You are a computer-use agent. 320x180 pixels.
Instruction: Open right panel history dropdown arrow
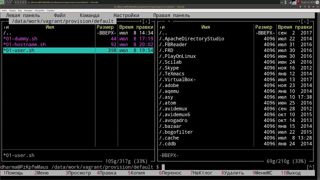tap(305, 21)
